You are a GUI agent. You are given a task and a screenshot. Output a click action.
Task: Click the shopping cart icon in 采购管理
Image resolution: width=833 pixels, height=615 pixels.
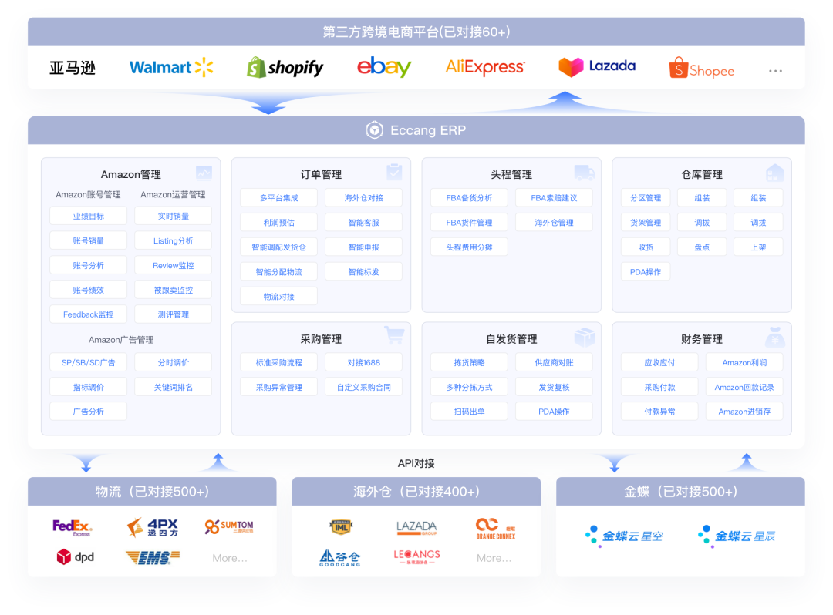pos(394,335)
